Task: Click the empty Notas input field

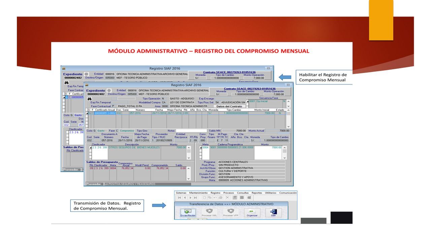Action: point(191,131)
